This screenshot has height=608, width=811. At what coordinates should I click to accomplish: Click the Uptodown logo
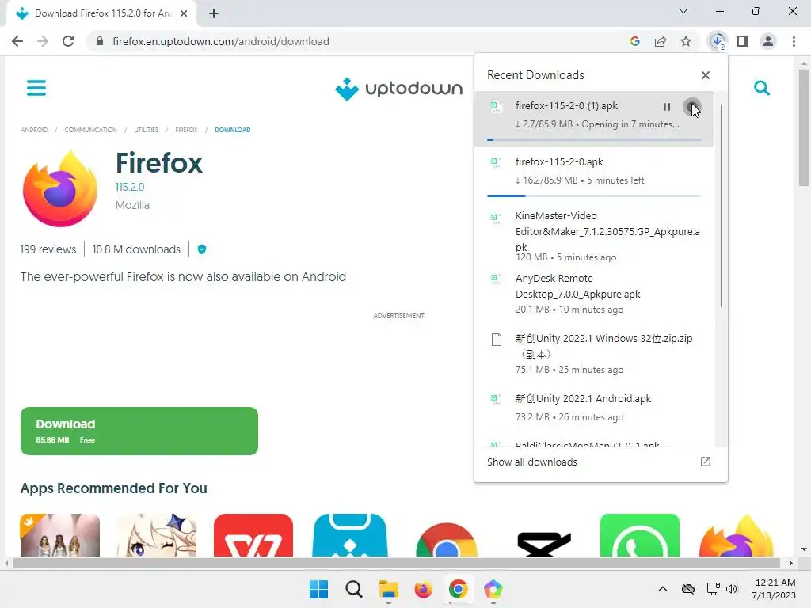coord(399,89)
